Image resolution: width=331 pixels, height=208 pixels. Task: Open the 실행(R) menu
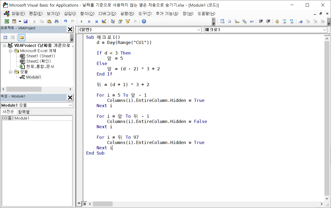coord(127,13)
